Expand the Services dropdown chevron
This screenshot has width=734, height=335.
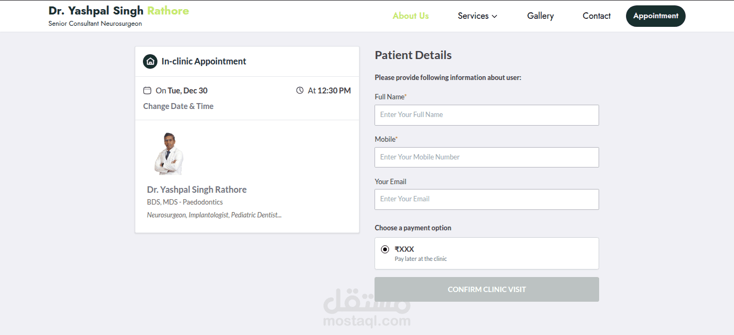494,16
